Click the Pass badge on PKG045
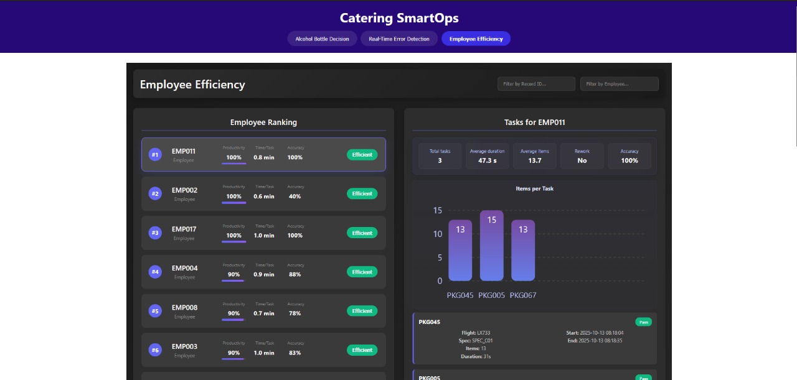This screenshot has width=797, height=380. tap(643, 322)
